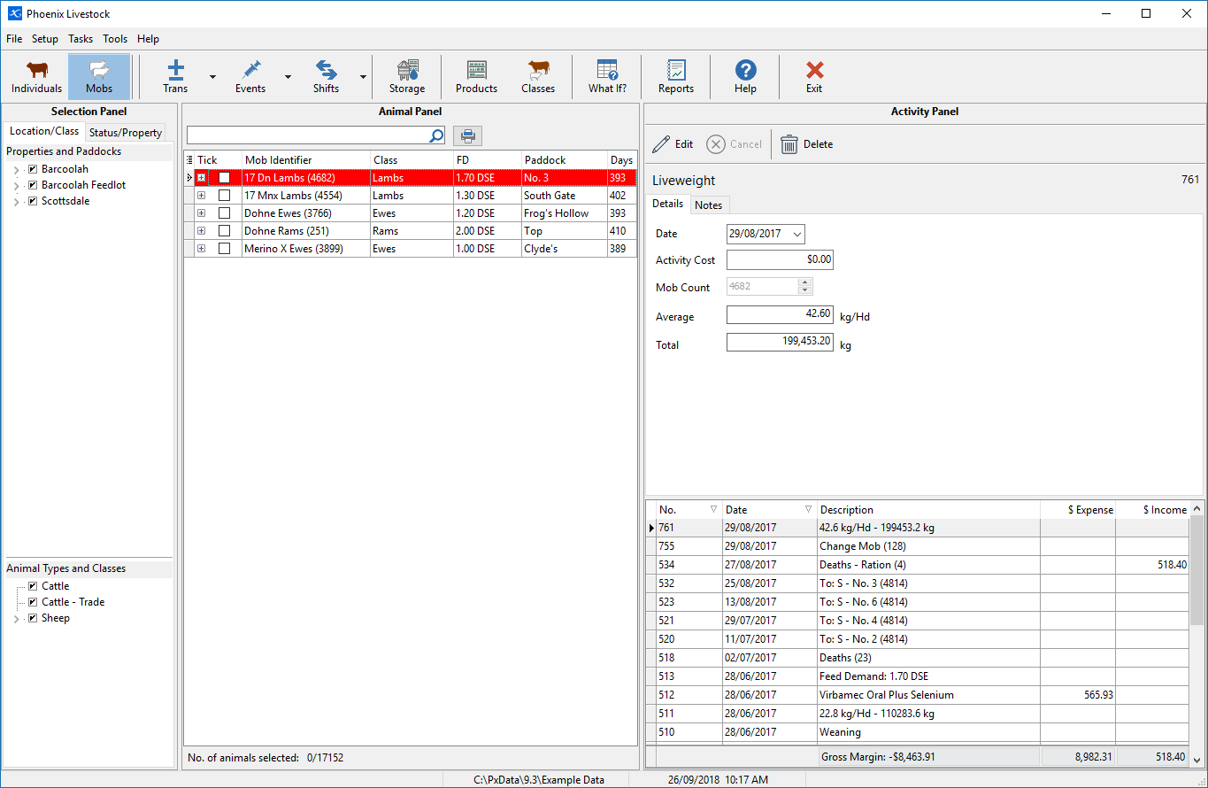The image size is (1208, 788).
Task: Switch to the Notes tab
Action: coord(709,205)
